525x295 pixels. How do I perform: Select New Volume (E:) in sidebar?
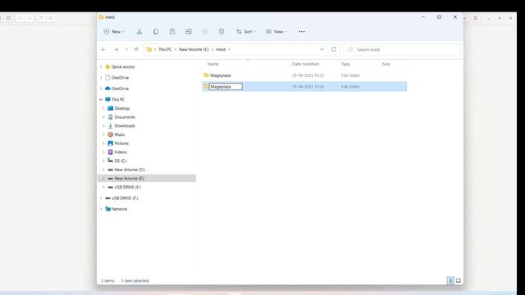pyautogui.click(x=147, y=179)
